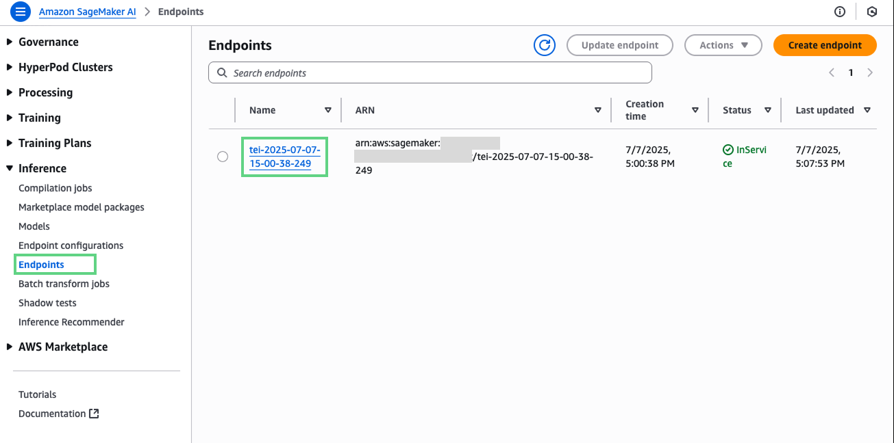The height and width of the screenshot is (443, 894).
Task: Expand the HyperPod Clusters section
Action: click(x=10, y=67)
